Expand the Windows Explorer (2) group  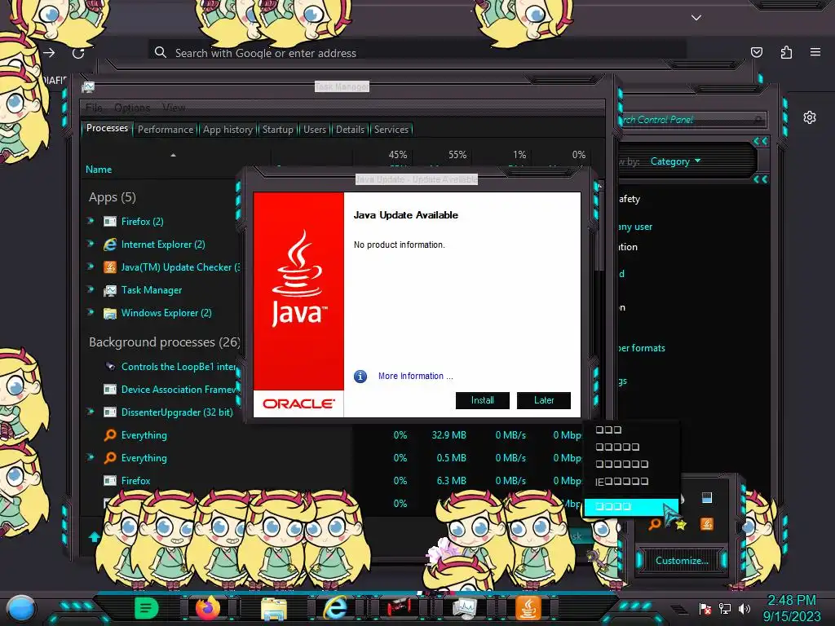click(x=91, y=312)
